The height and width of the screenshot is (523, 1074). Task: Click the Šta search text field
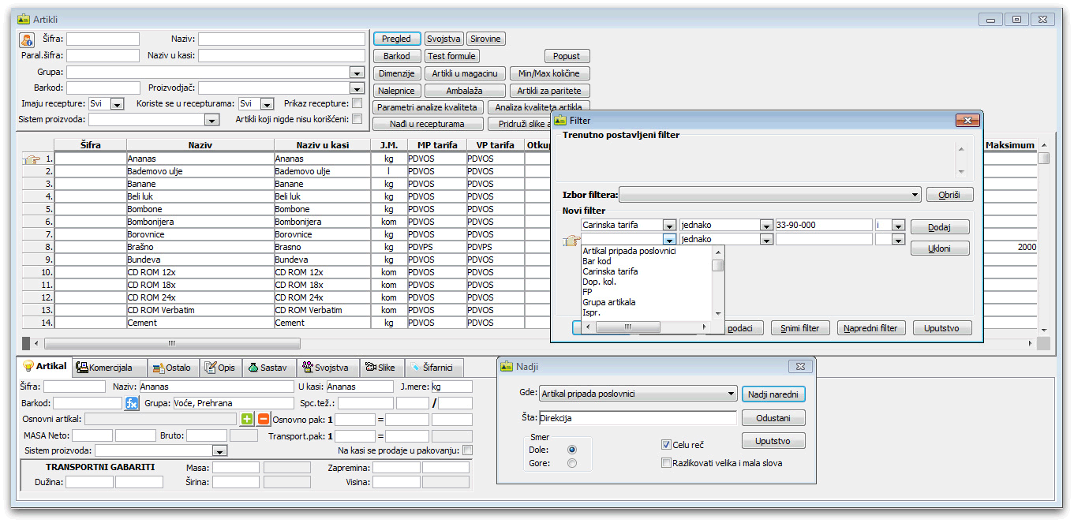pos(638,418)
